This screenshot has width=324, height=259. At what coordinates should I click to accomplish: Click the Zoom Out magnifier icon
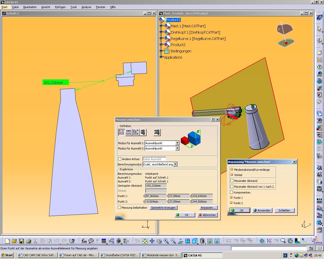tap(173, 241)
